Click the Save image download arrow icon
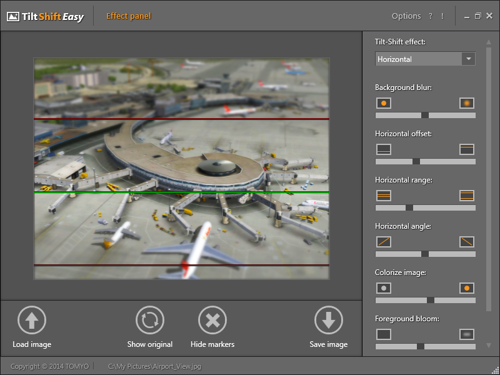 pos(329,321)
